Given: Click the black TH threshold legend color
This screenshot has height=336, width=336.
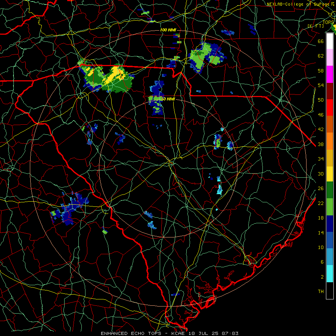Looking at the screenshot, I should point(330,290).
